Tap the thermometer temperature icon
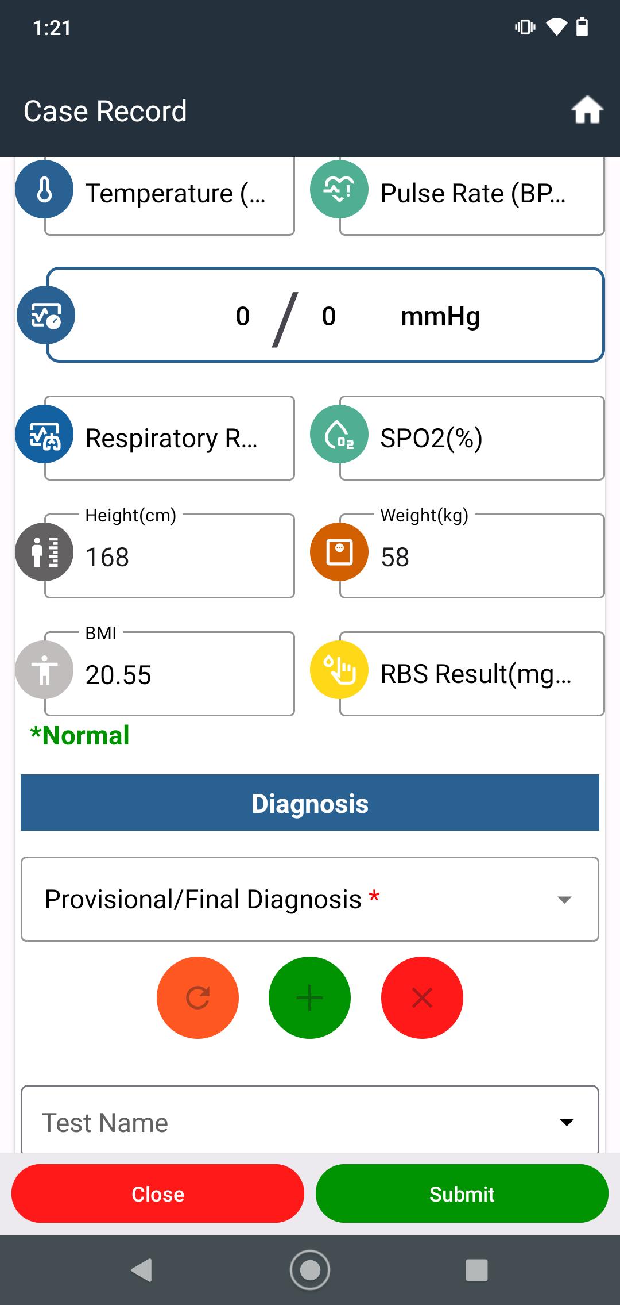The height and width of the screenshot is (1305, 620). pos(44,190)
